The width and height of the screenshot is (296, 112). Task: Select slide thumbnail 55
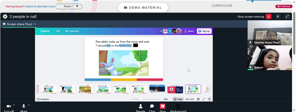(49, 89)
